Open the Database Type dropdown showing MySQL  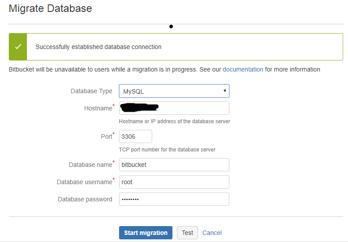click(x=174, y=91)
